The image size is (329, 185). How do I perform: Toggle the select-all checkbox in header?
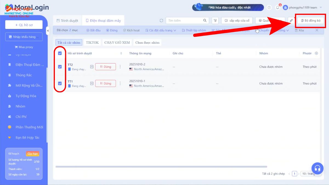click(60, 53)
